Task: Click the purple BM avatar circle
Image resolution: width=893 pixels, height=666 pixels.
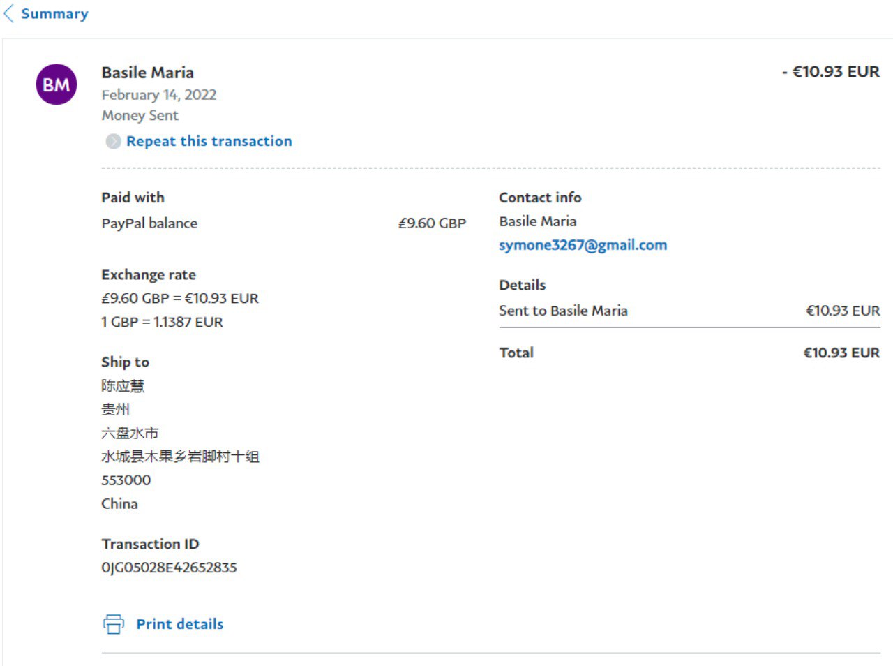Action: point(57,84)
